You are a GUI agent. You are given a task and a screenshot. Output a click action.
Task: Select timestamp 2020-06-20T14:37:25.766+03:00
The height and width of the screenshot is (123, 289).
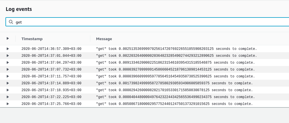[51, 104]
